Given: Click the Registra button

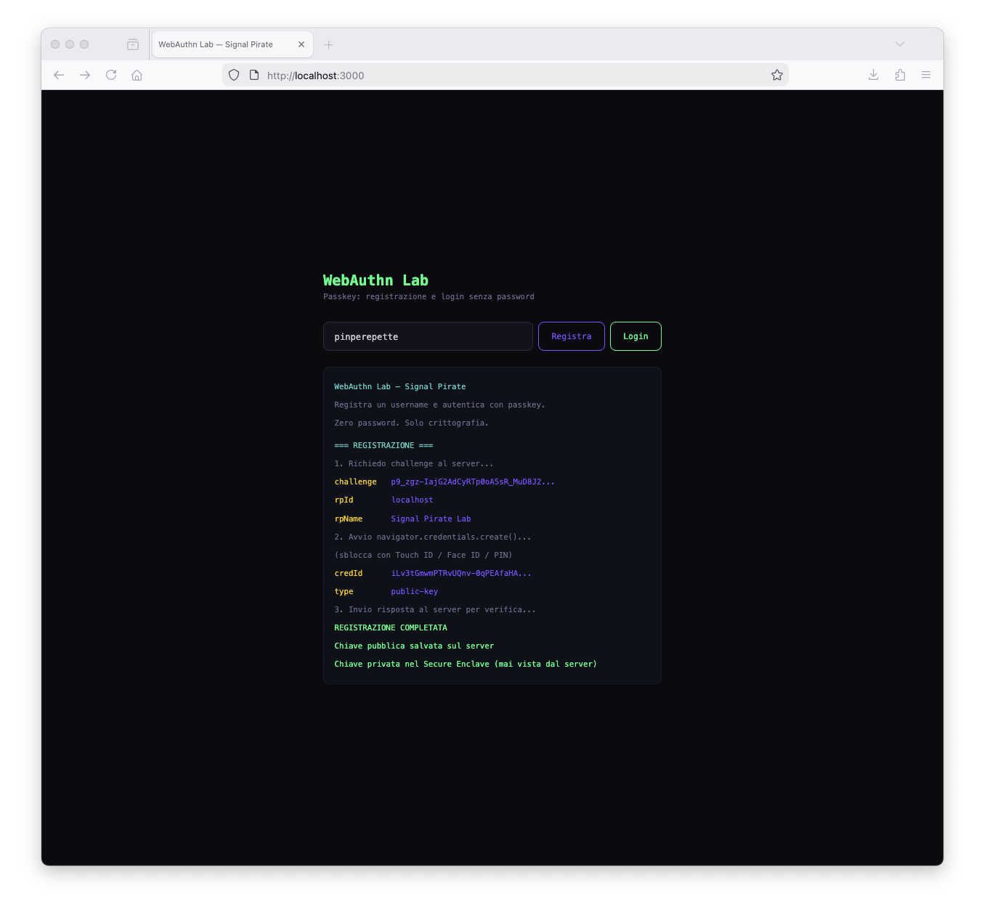Looking at the screenshot, I should pyautogui.click(x=571, y=336).
